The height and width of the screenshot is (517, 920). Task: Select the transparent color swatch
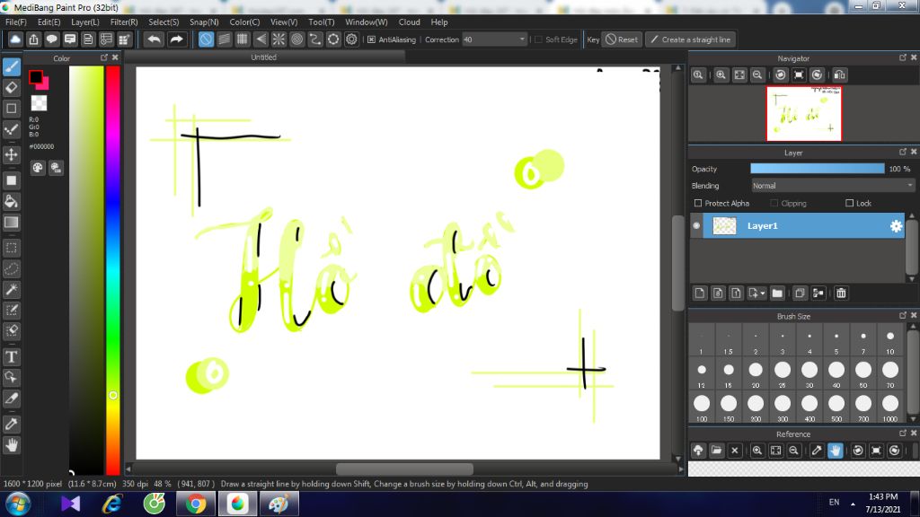[x=39, y=103]
